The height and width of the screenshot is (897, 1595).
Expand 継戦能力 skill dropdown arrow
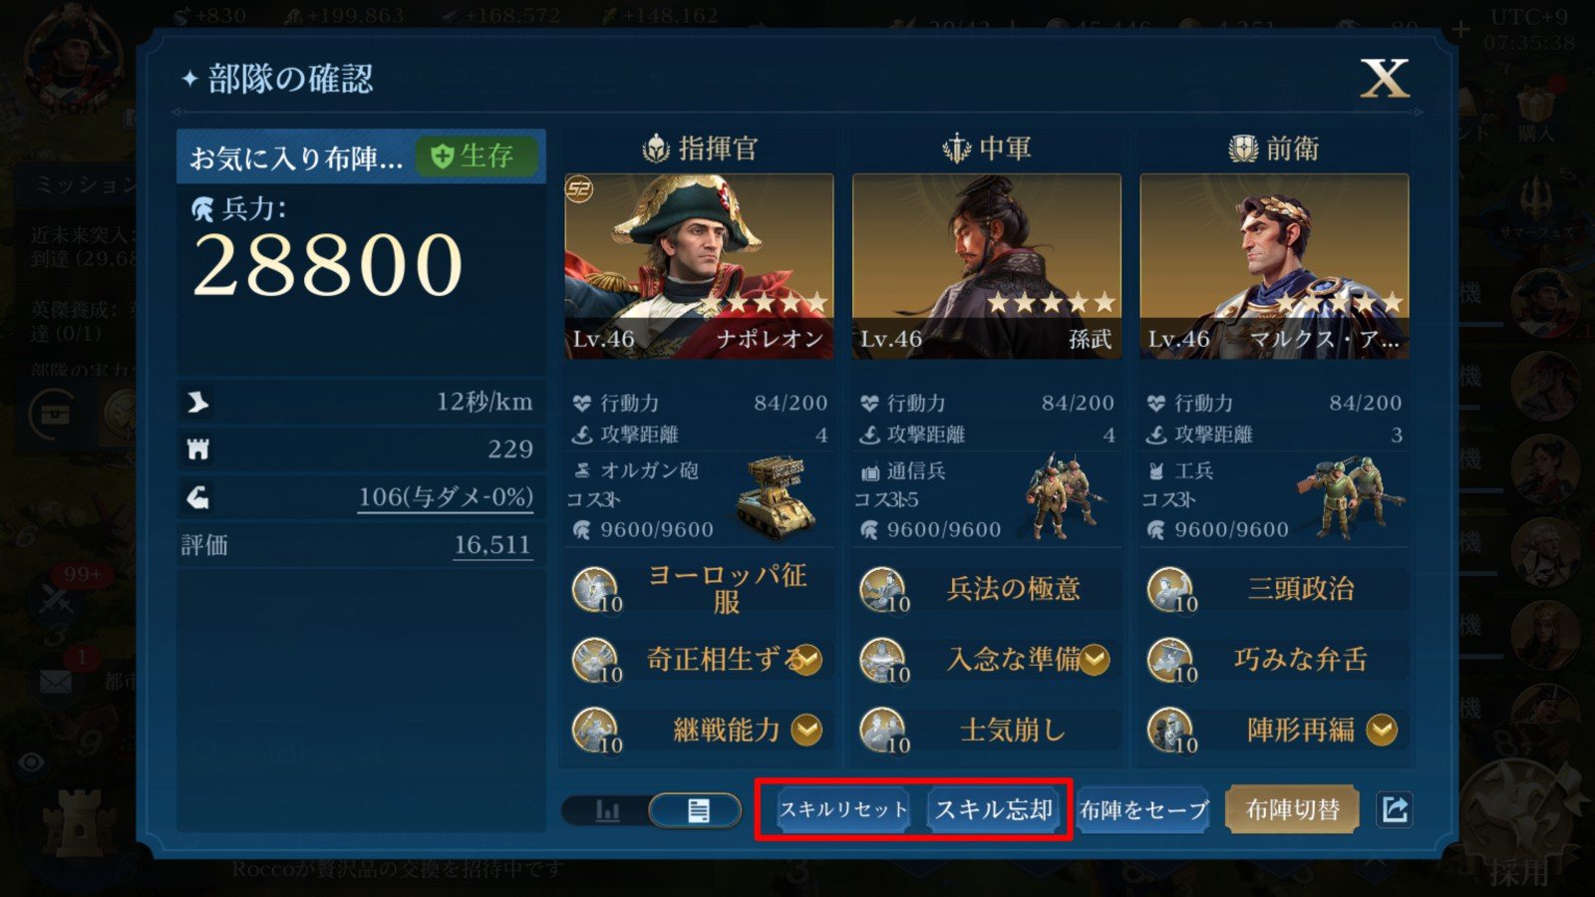pos(805,731)
